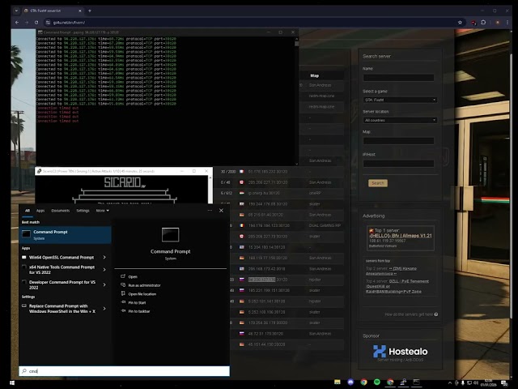Expand the More dropdown in Windows search
The width and height of the screenshot is (518, 389).
[x=103, y=211]
